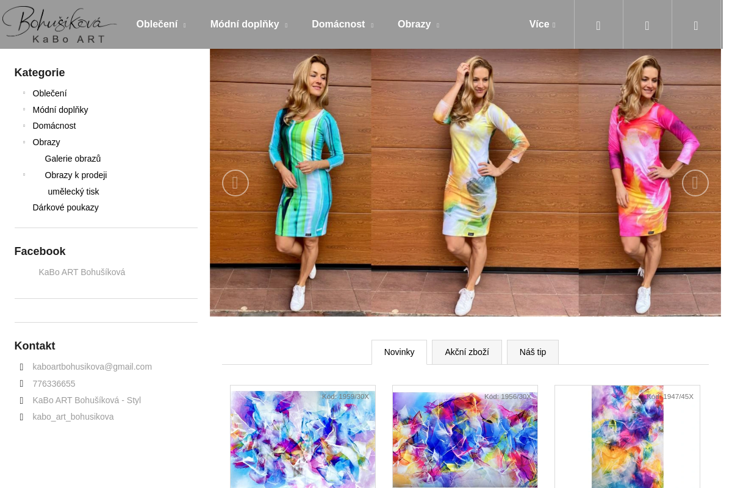Open the Galerie obrazů sidebar link

tap(73, 159)
